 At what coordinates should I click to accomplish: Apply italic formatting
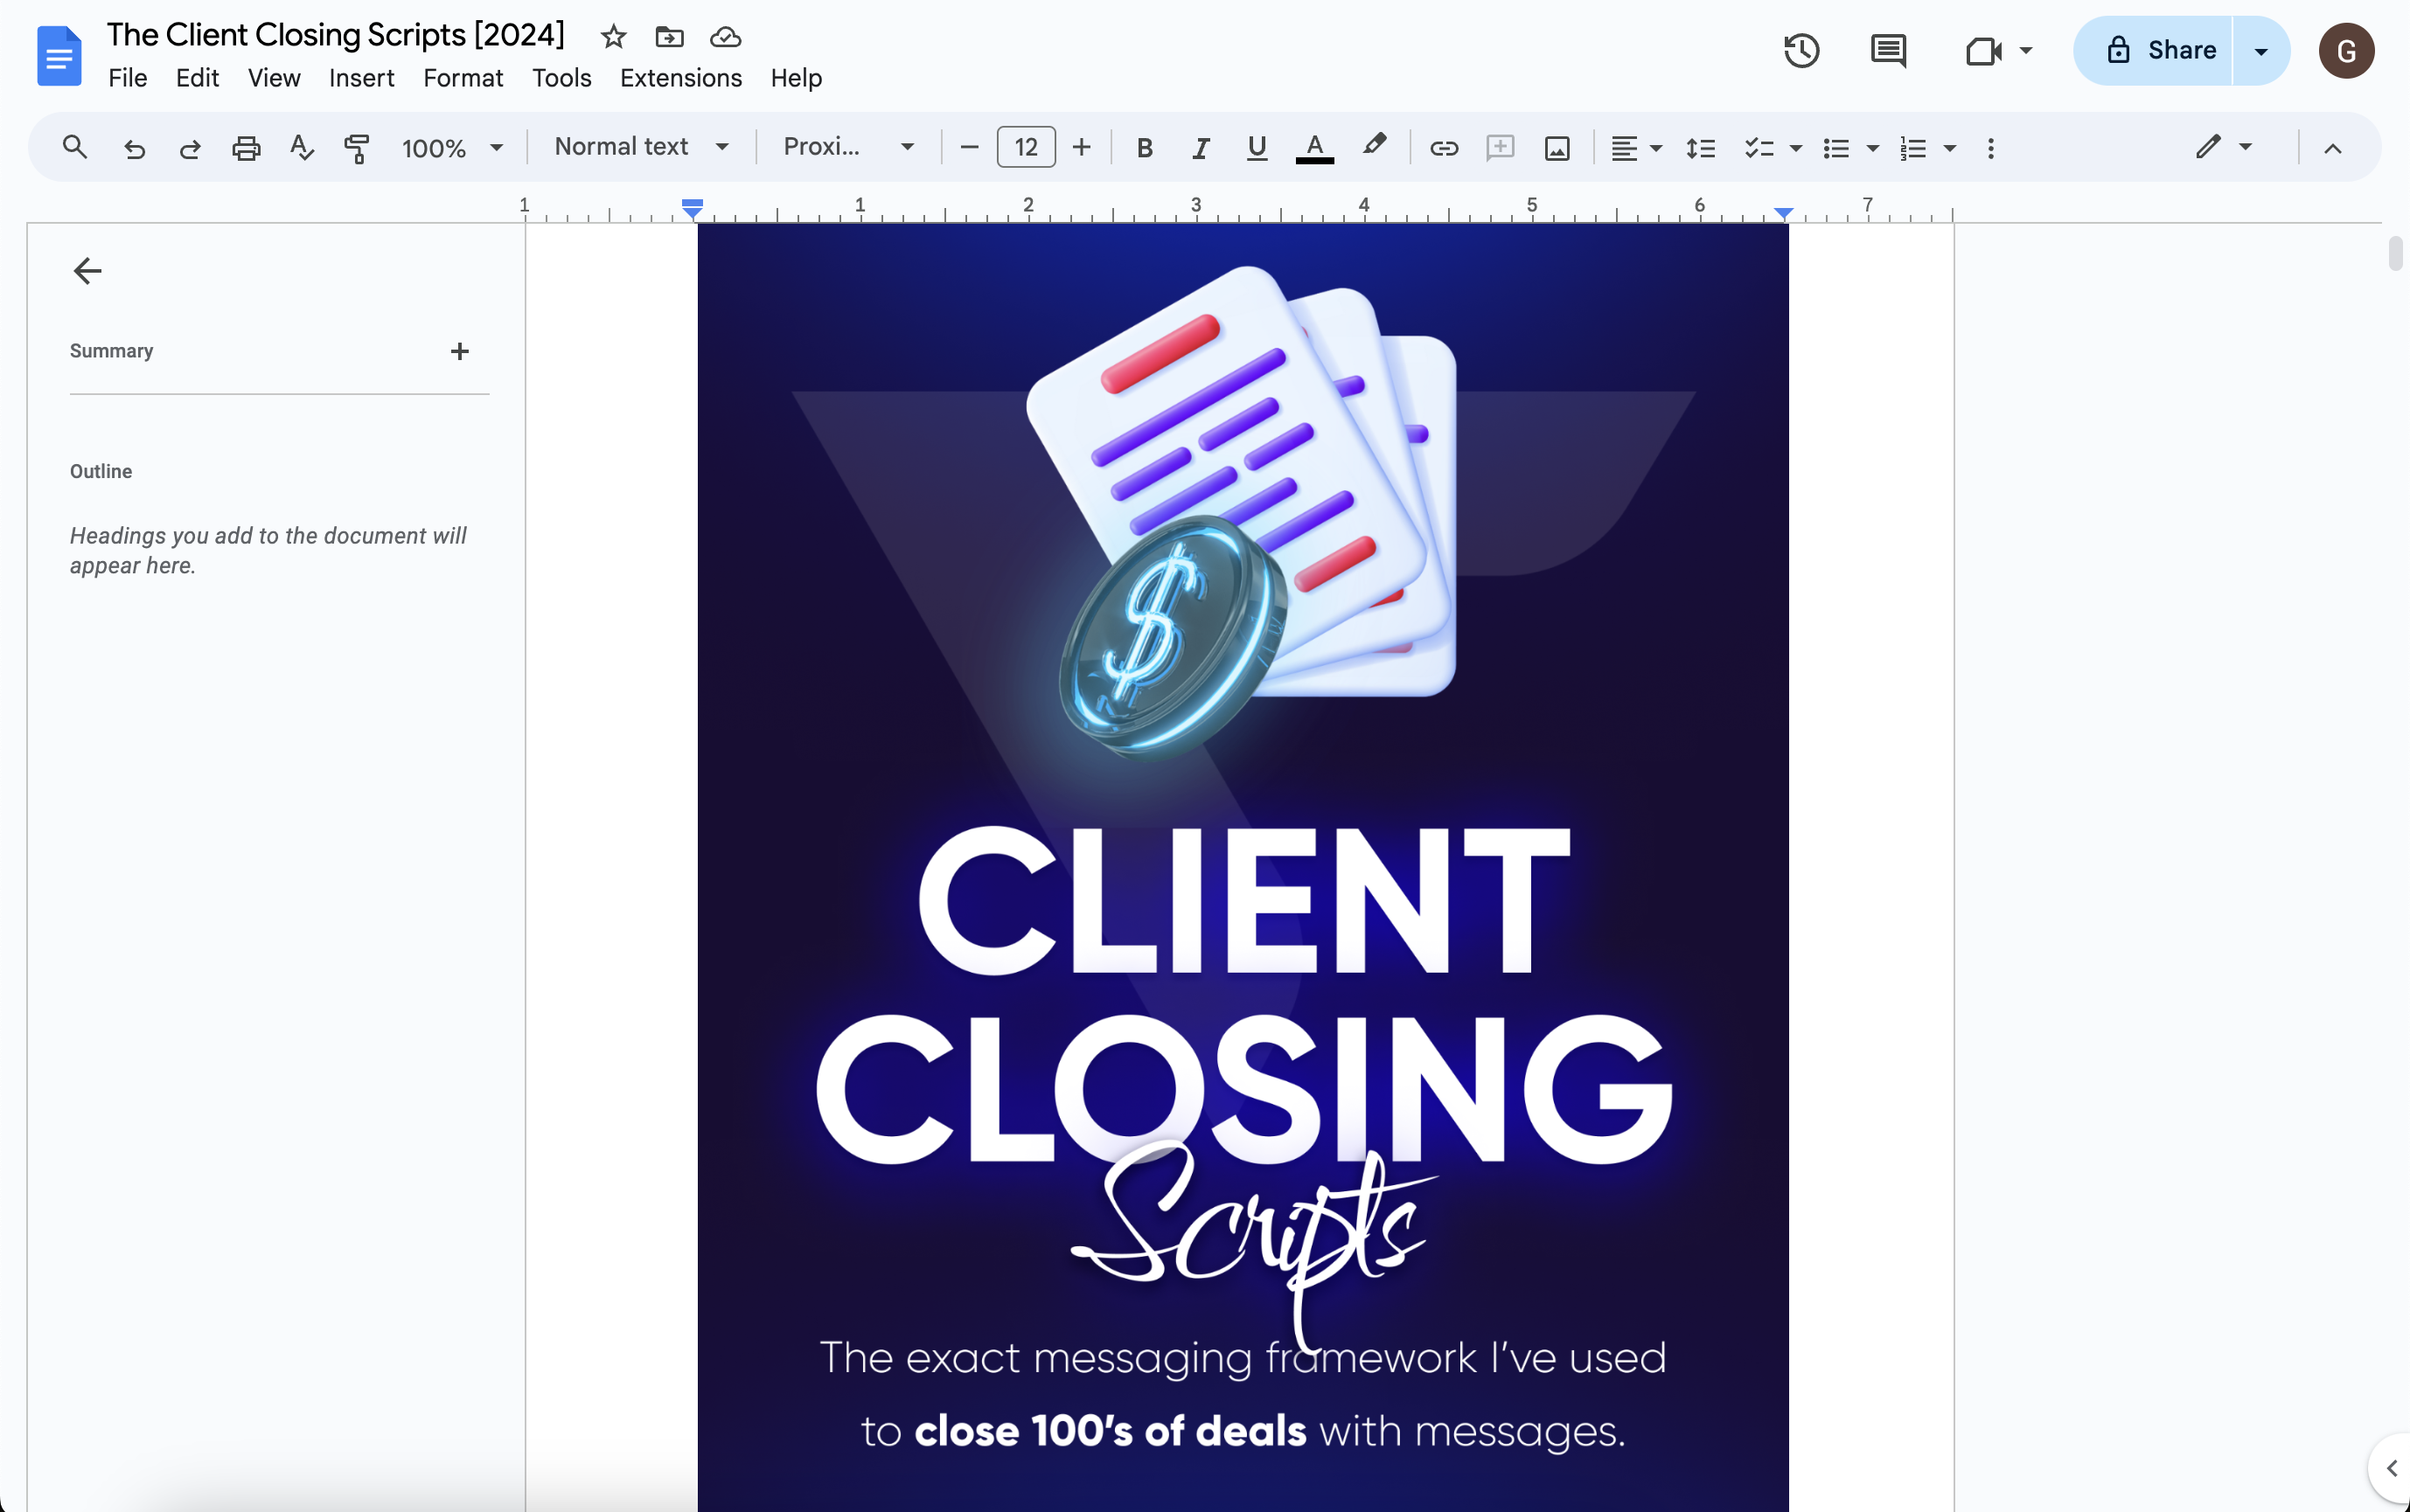tap(1200, 148)
